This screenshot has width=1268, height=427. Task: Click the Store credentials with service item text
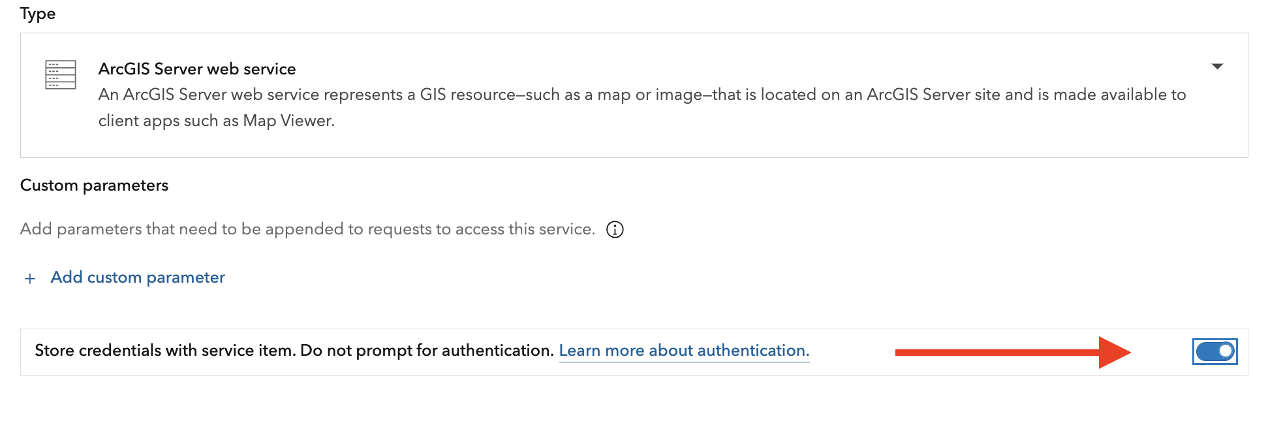165,351
